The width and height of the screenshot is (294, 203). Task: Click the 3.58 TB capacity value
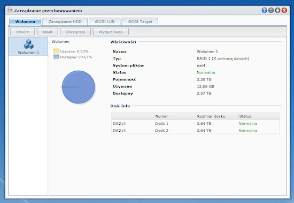(204, 79)
